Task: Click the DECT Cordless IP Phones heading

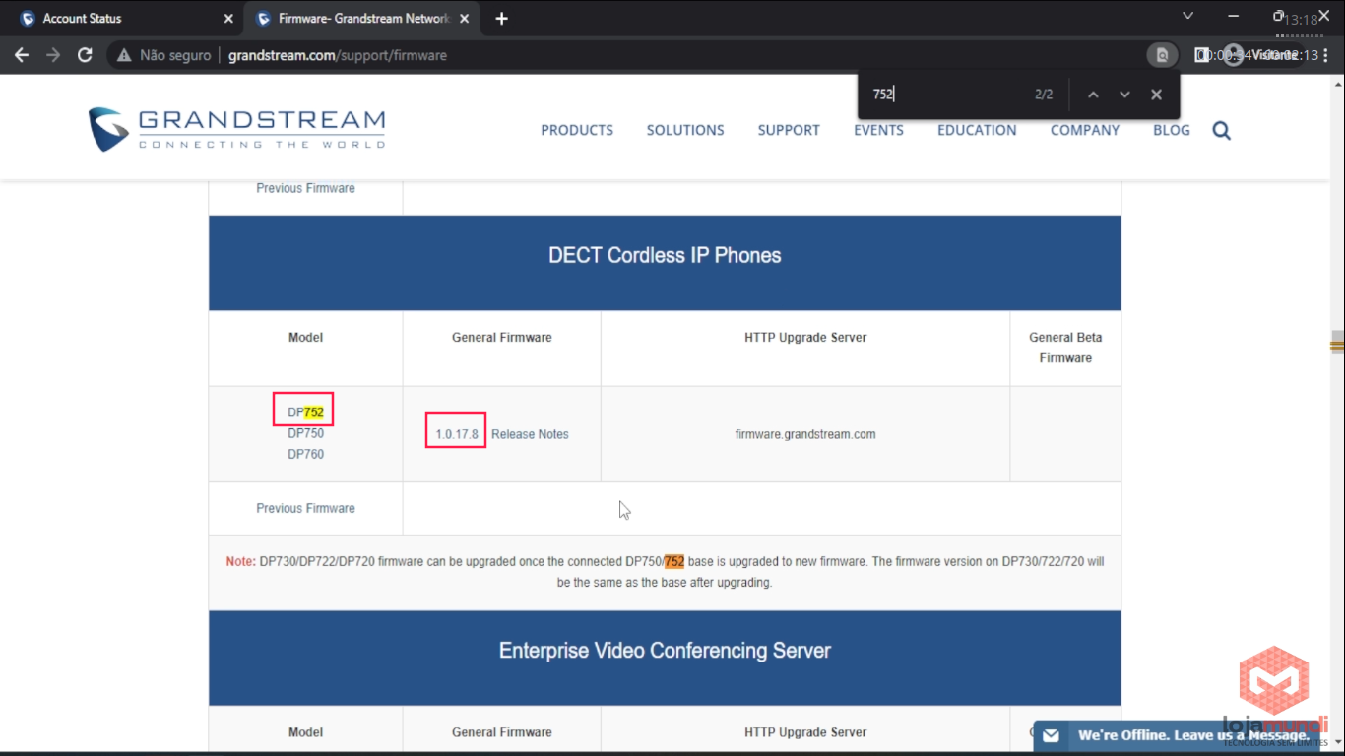Action: pyautogui.click(x=665, y=256)
